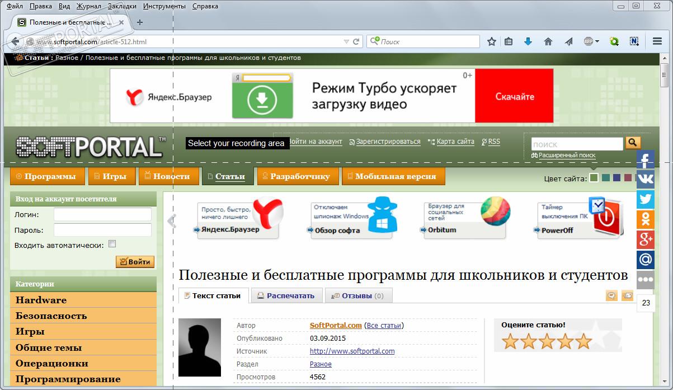Rate the article with the fifth star
The image size is (673, 390).
coord(583,341)
